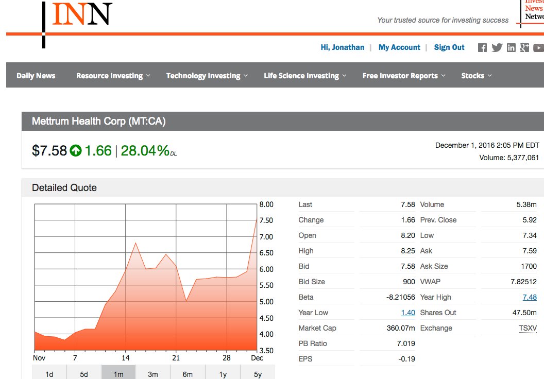
Task: Click the price chart's December spike peak
Action: [x=257, y=220]
